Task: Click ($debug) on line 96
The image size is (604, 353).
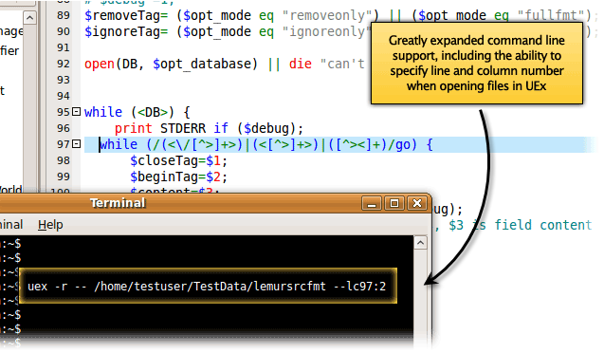Action: (x=266, y=128)
